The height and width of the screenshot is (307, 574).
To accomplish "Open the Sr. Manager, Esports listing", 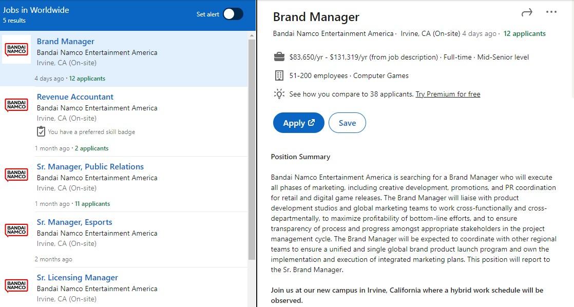I will [74, 222].
